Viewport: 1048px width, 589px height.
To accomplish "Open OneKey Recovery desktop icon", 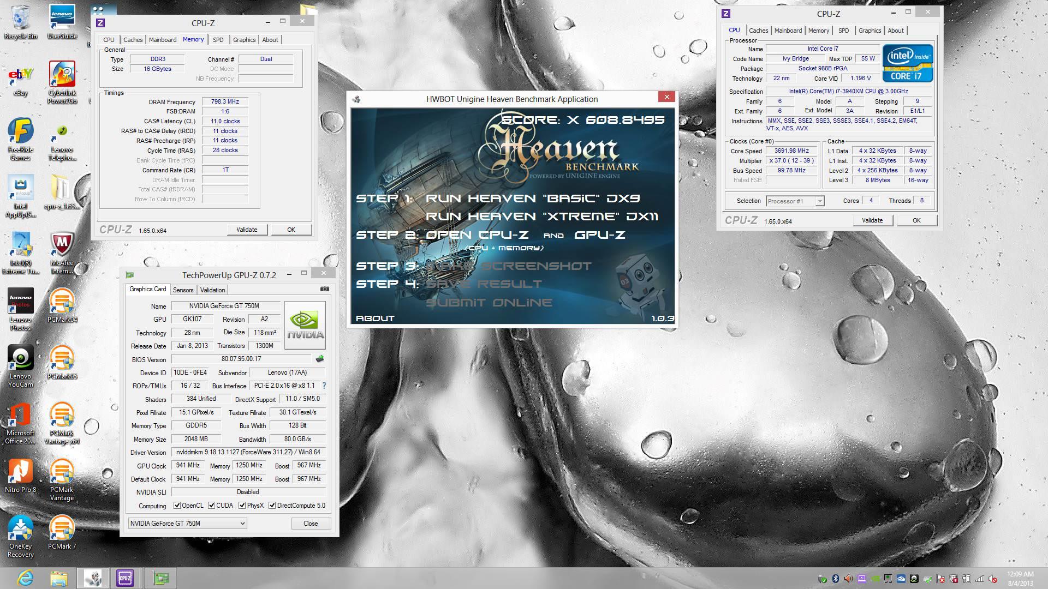I will (20, 537).
